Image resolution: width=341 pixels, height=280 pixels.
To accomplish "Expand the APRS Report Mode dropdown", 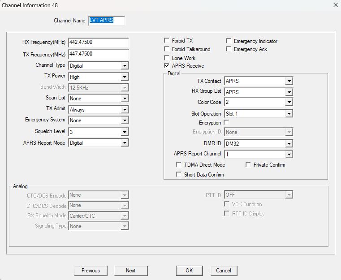I will 124,143.
